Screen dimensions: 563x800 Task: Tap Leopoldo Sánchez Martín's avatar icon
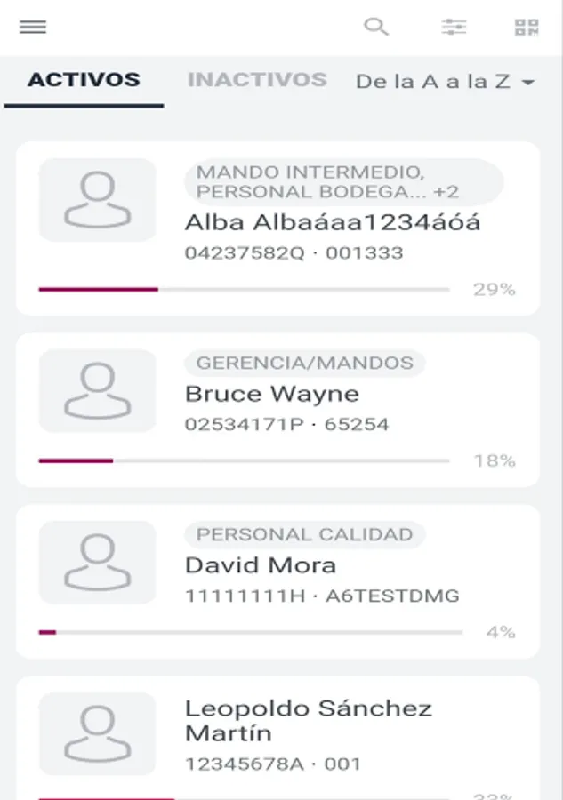[x=97, y=734]
